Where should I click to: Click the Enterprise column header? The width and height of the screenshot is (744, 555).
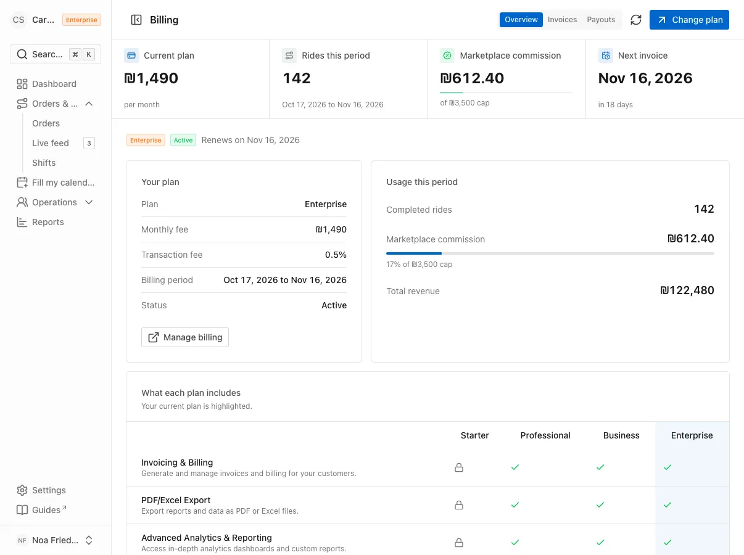point(692,435)
